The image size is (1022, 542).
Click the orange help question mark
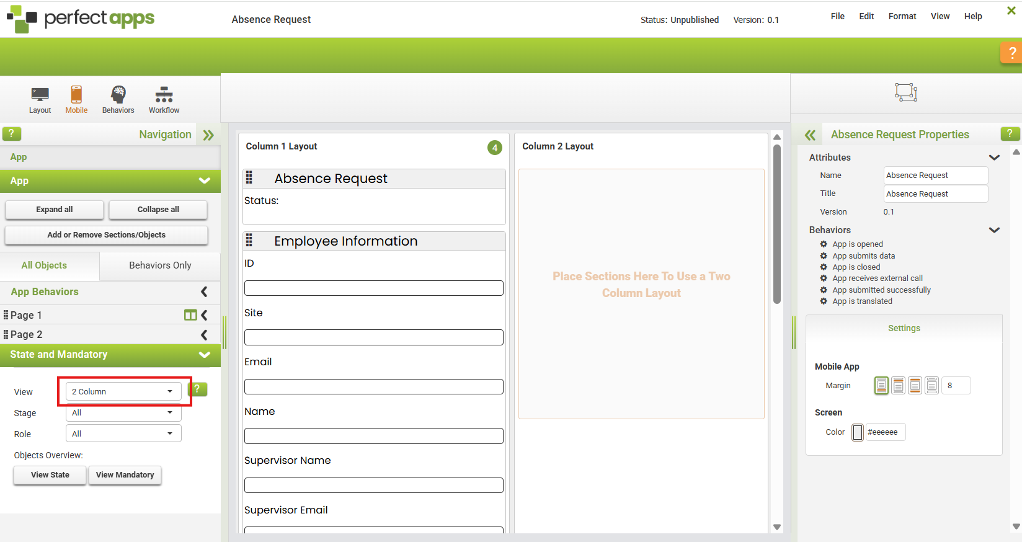(x=1011, y=53)
